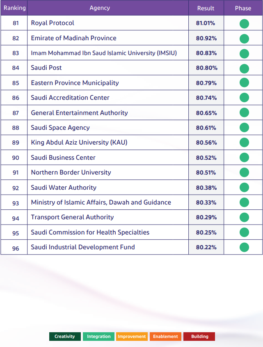Click the green phase dot for Royal Protocol
263x347 pixels.
244,23
